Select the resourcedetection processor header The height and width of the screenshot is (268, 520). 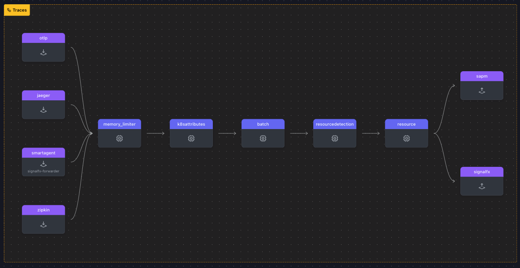pos(335,124)
